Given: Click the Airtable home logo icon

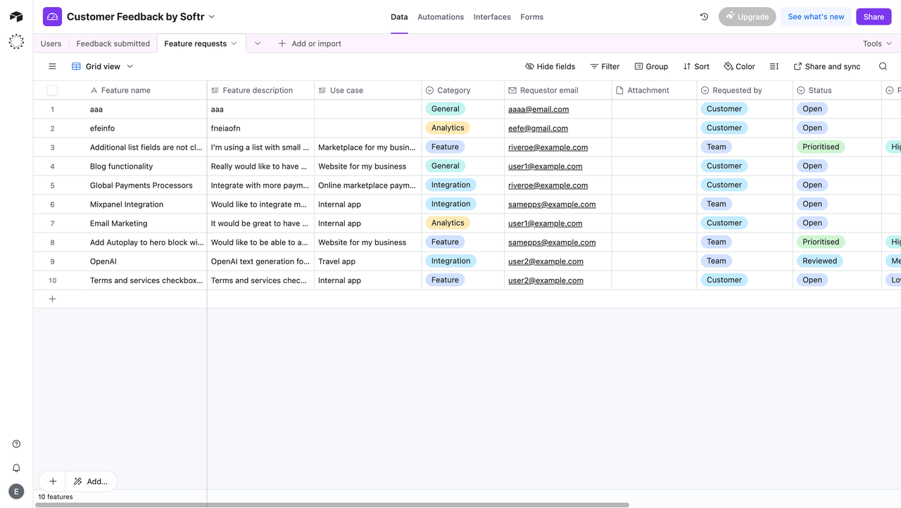Looking at the screenshot, I should (x=16, y=17).
